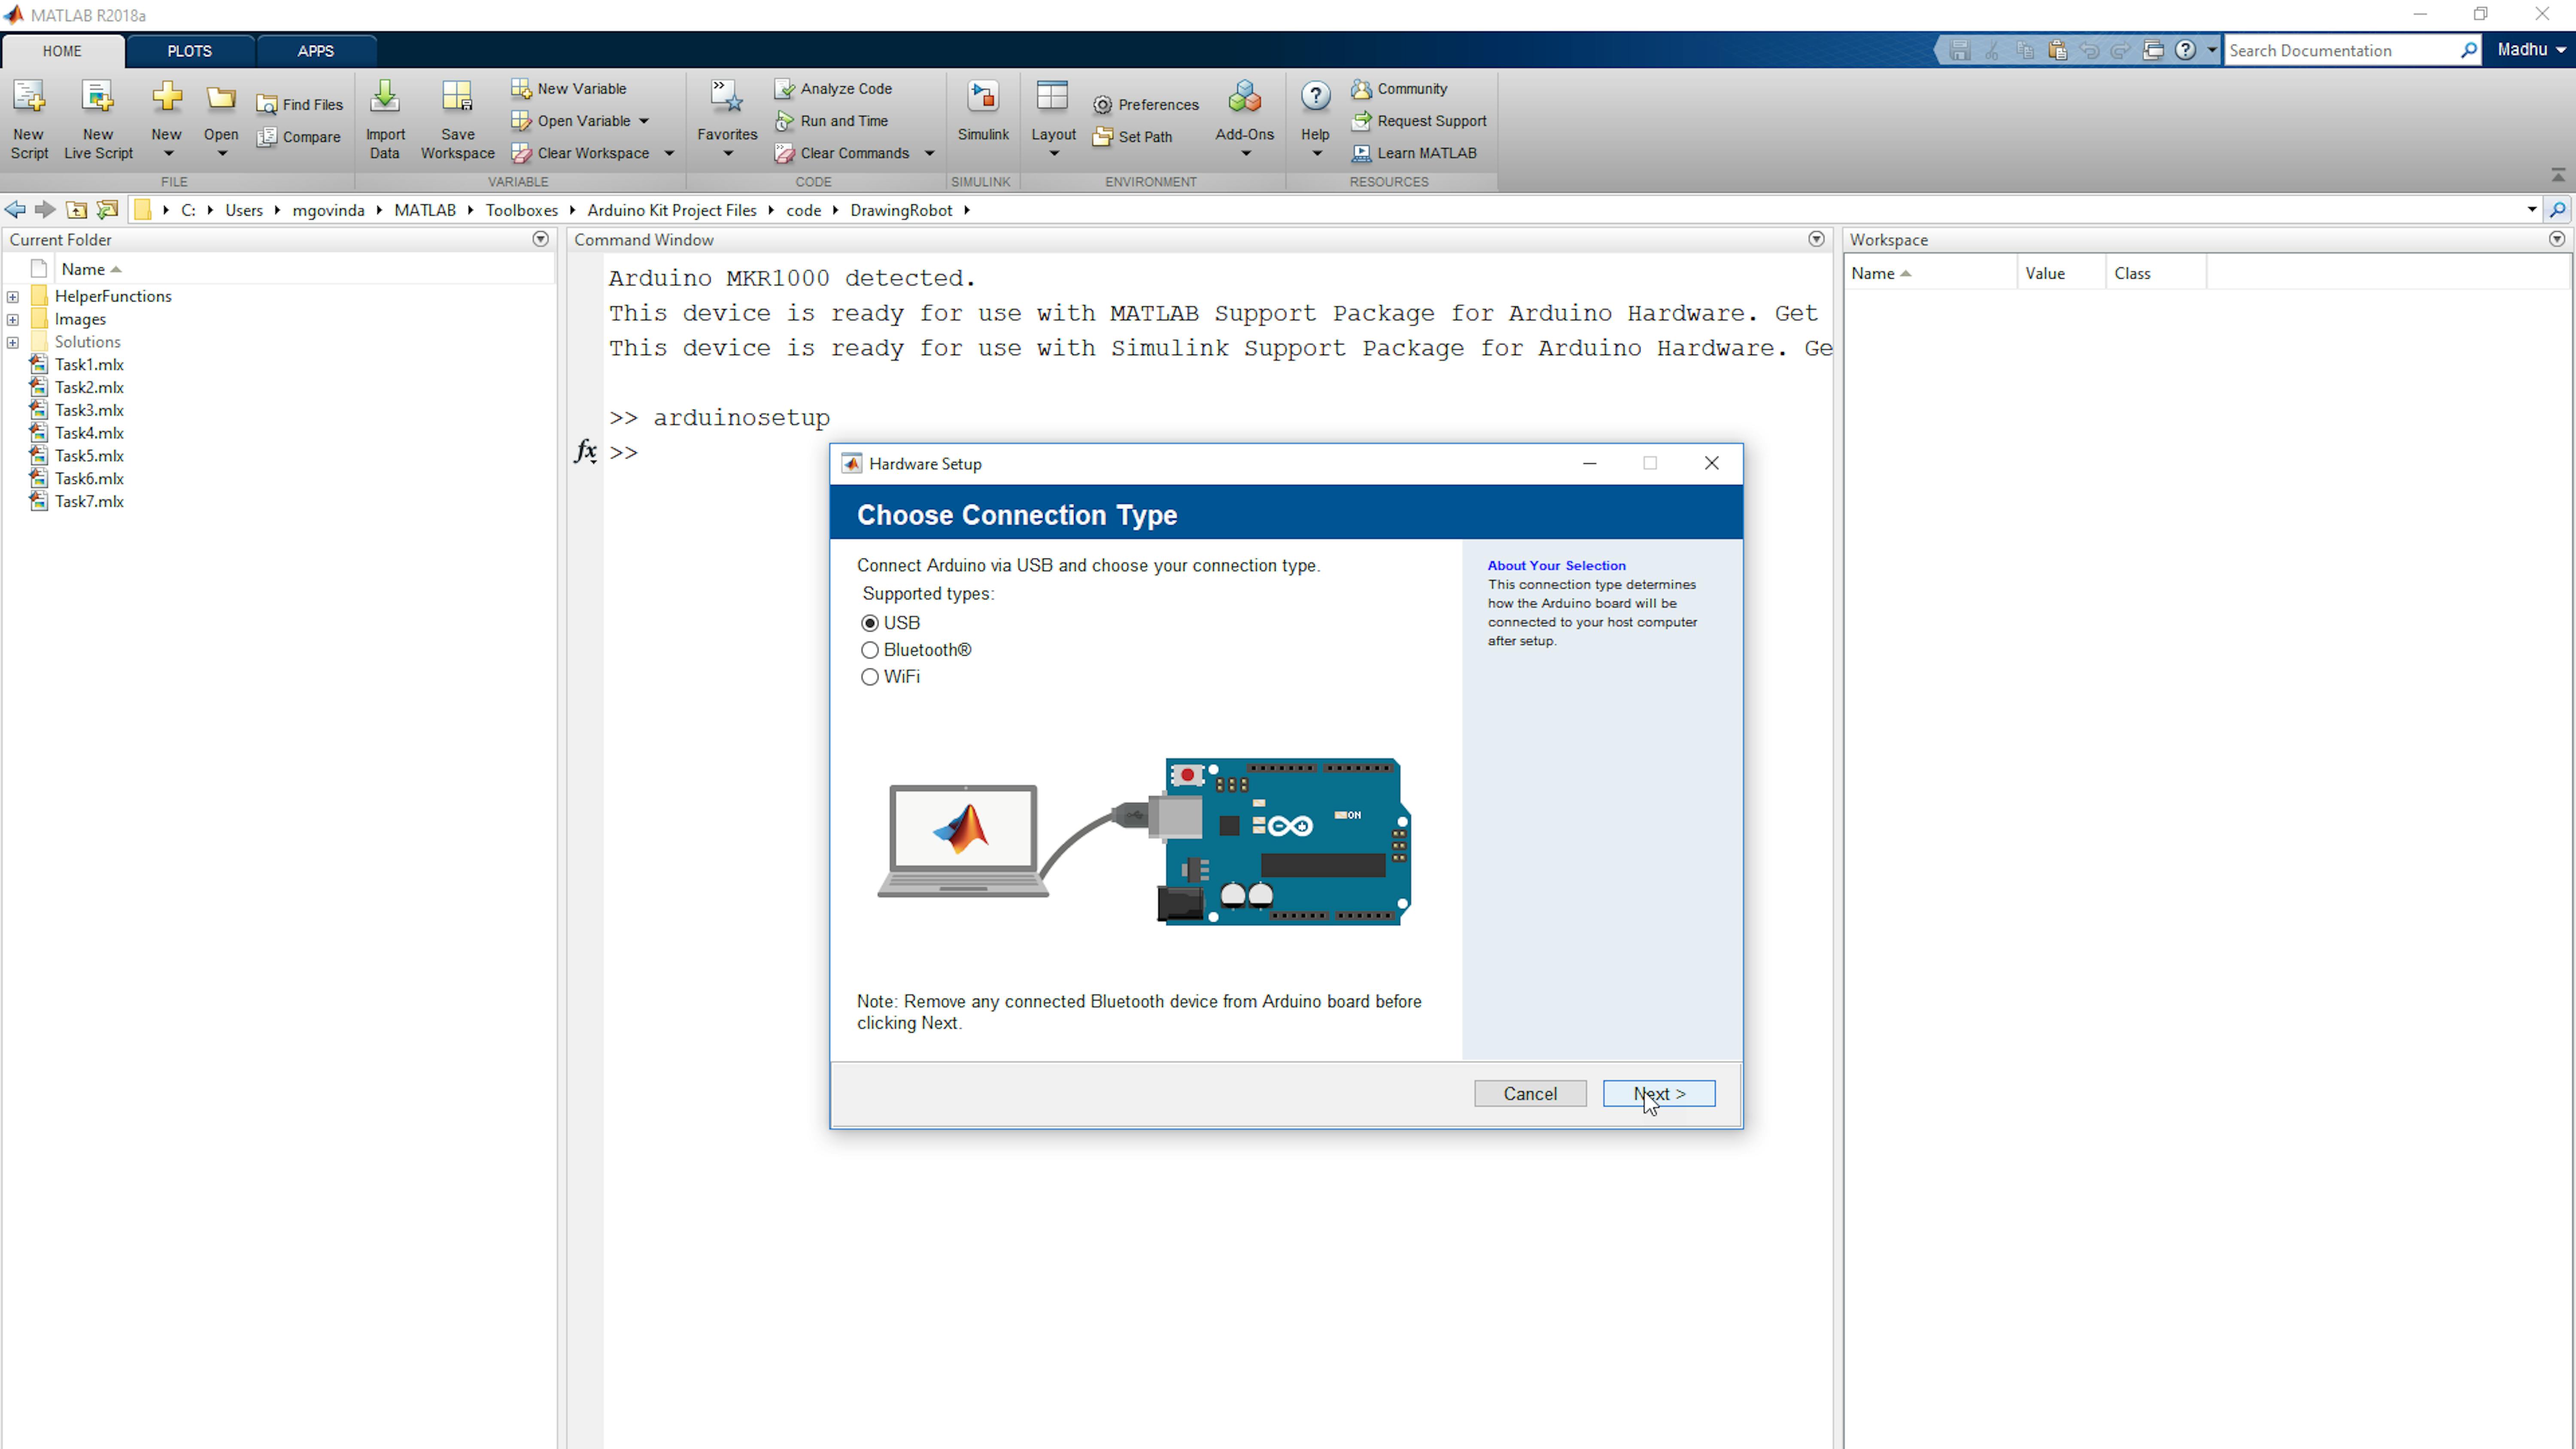Sort Workspace by Value column
This screenshot has width=2576, height=1449.
(x=2061, y=273)
